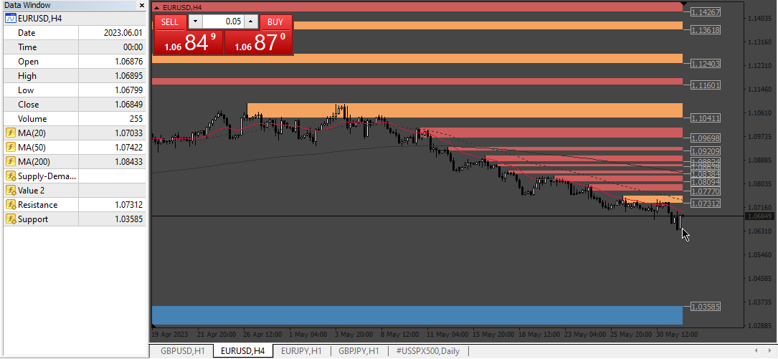Image resolution: width=778 pixels, height=359 pixels.
Task: Click the MA(200) value 1.08433
Action: (128, 162)
